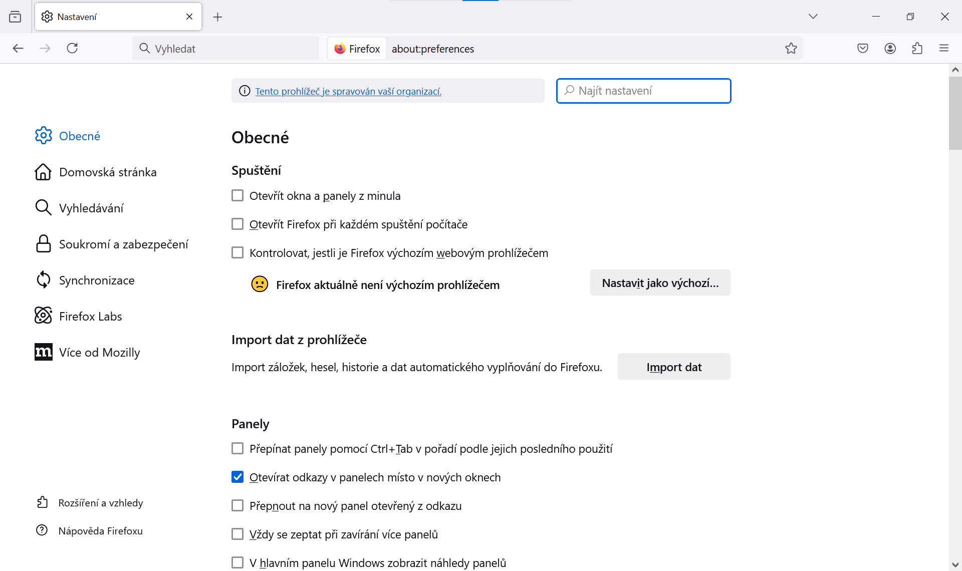Close the Nastavení tab

(189, 17)
